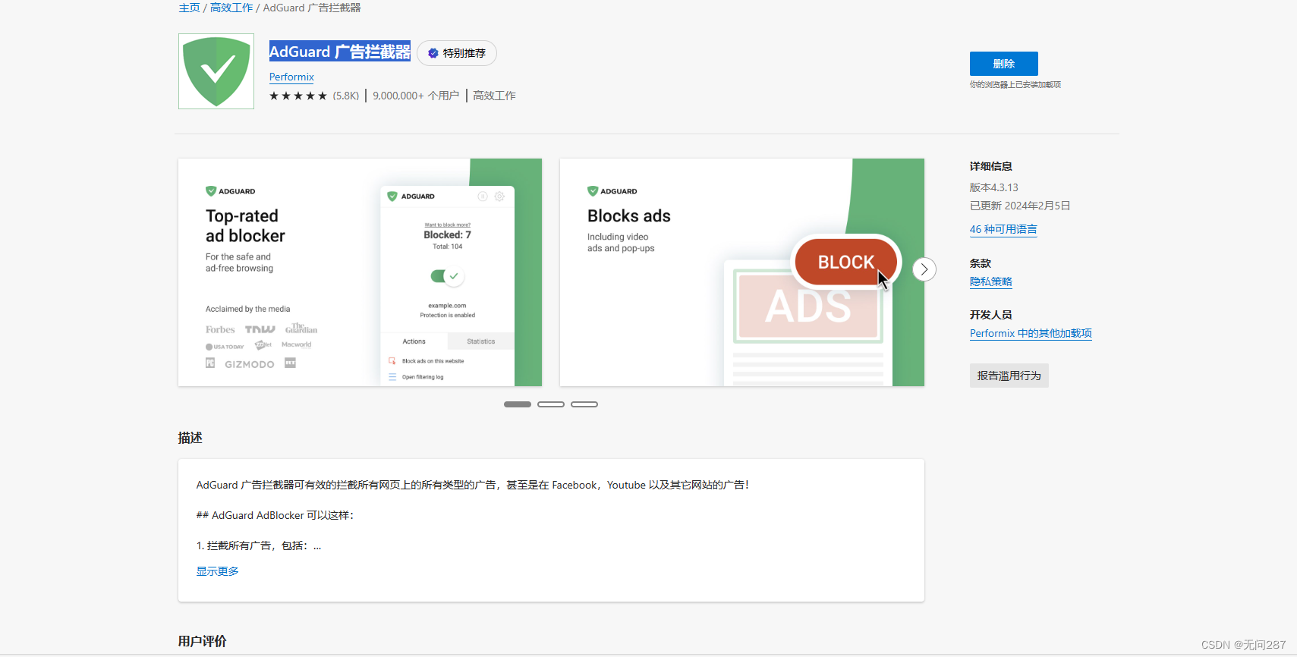Advance screenshots with the next arrow
The width and height of the screenshot is (1297, 657).
pos(924,269)
